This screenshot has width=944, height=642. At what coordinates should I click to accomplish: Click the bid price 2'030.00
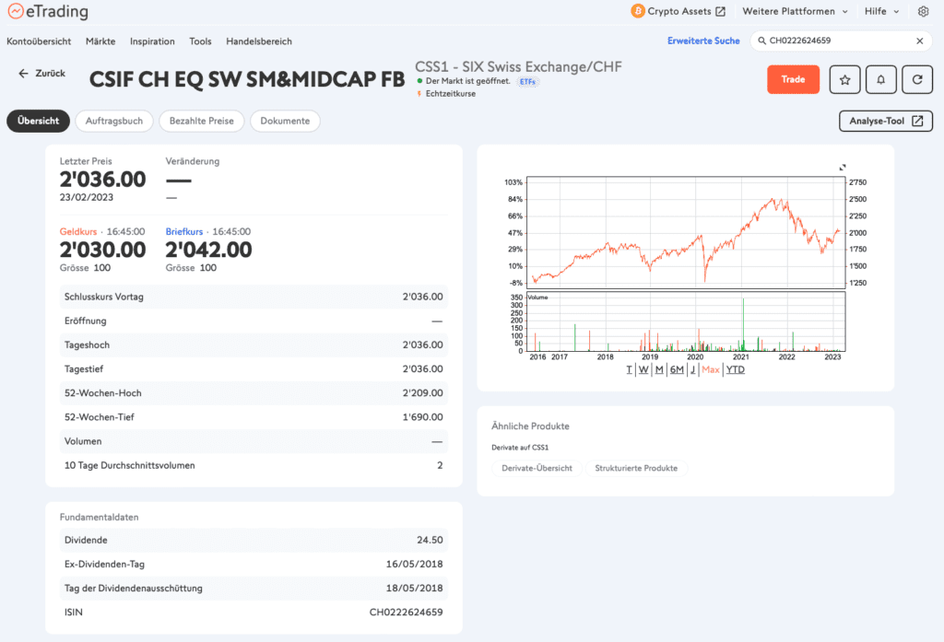[102, 250]
